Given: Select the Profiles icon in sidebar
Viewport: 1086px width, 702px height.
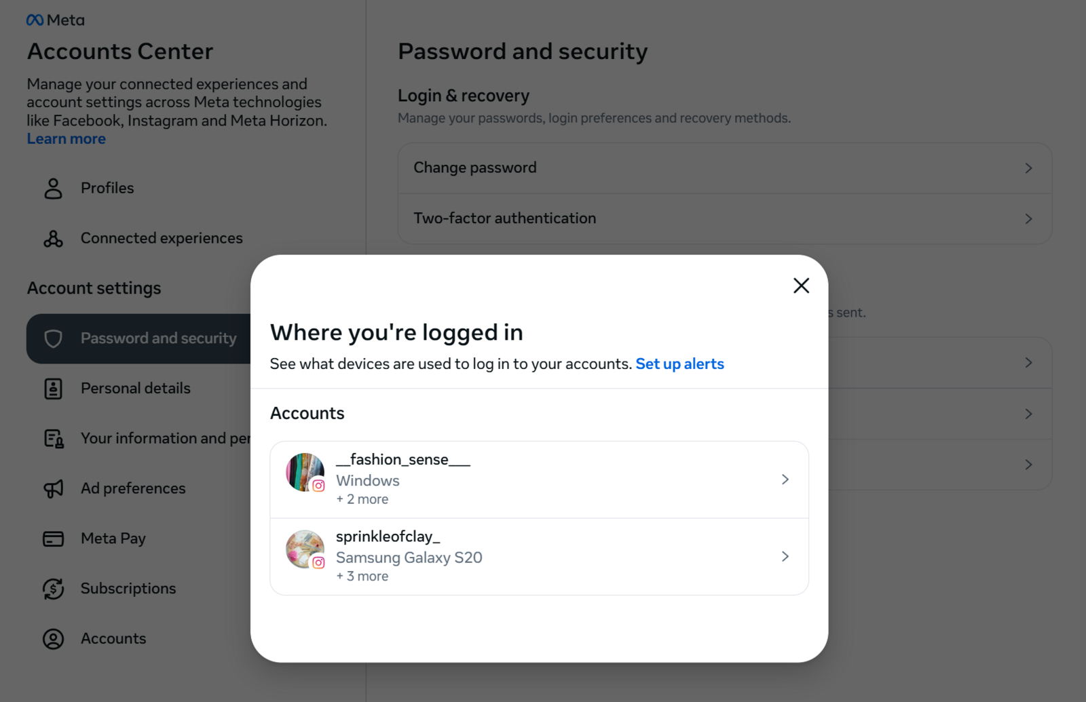Looking at the screenshot, I should 52,188.
